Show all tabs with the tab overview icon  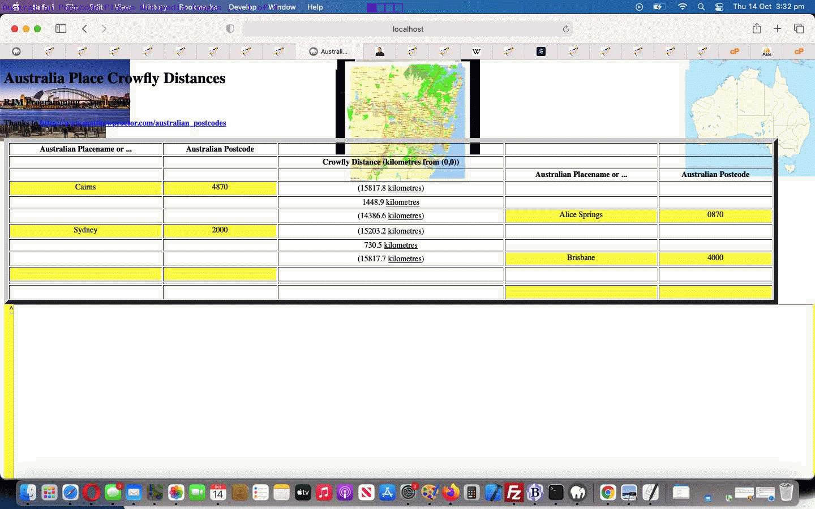tap(799, 28)
